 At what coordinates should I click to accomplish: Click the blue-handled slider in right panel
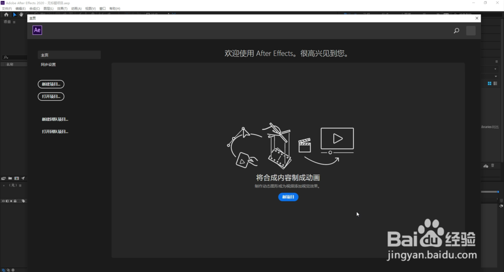point(490,192)
